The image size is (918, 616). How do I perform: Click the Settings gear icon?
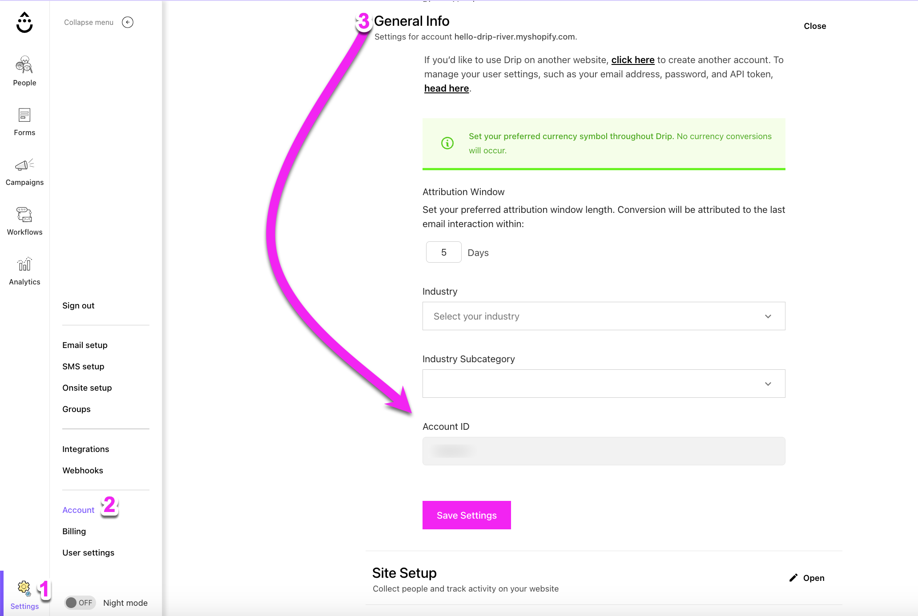point(24,587)
